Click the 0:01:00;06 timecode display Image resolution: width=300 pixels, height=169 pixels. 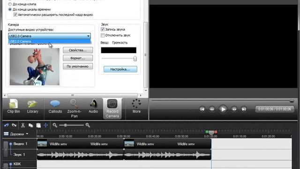[275, 109]
